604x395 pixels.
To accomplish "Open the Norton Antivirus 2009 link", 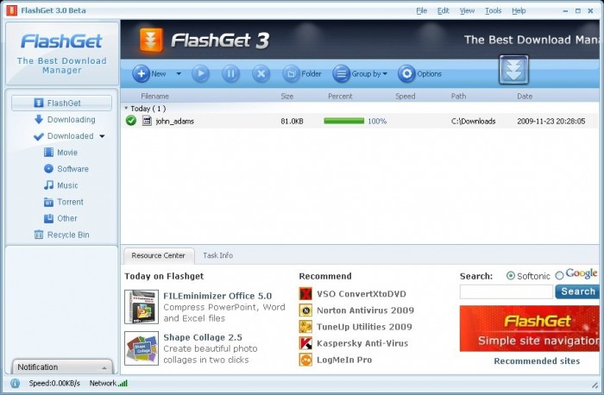I will point(365,310).
